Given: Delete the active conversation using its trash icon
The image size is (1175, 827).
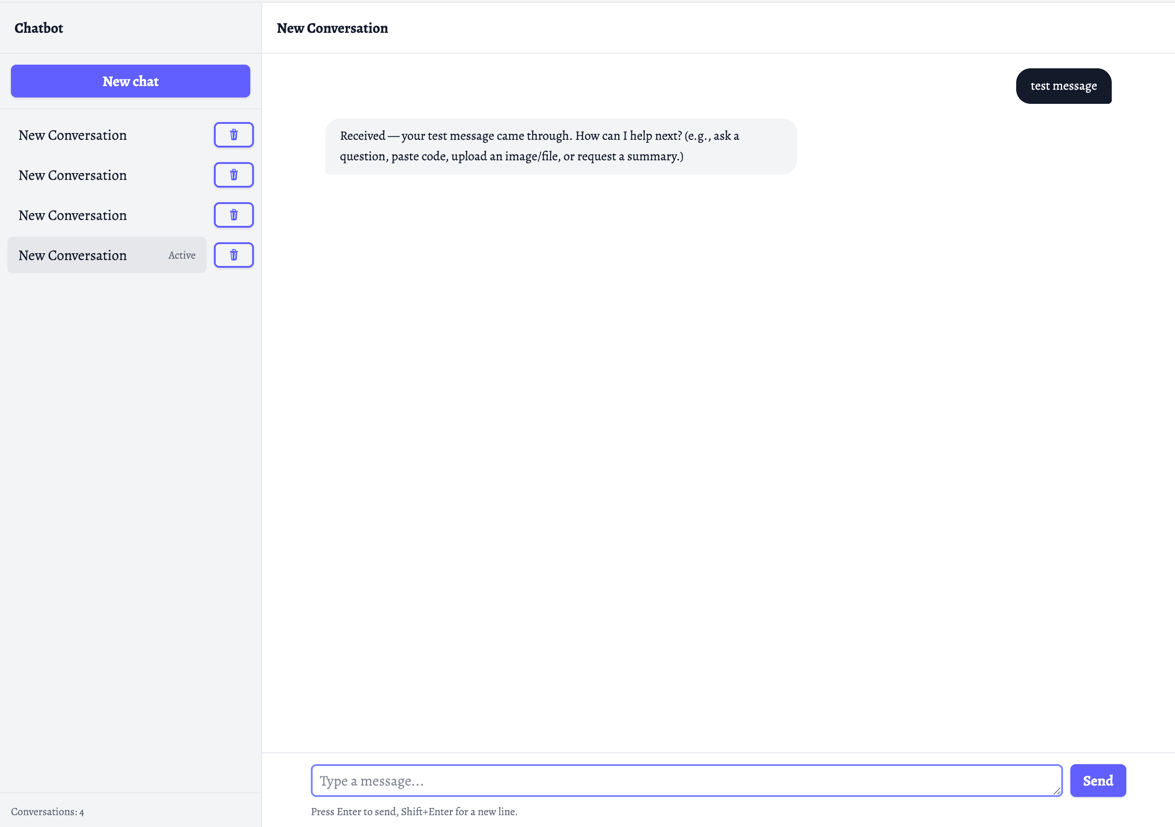Looking at the screenshot, I should 233,255.
